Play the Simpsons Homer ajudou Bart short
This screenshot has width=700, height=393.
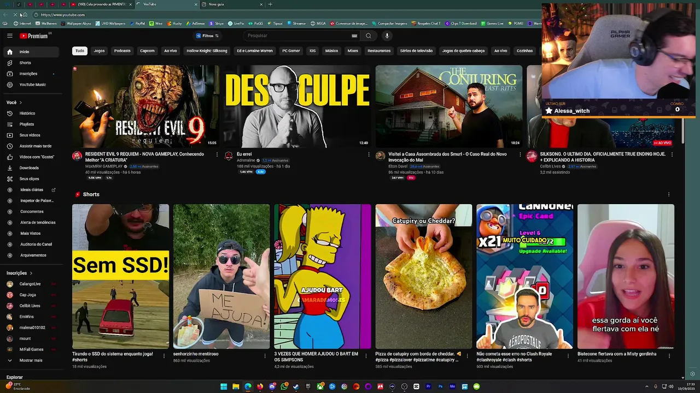323,276
